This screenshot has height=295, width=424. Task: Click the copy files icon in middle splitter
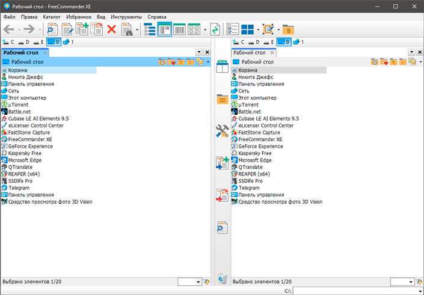[x=222, y=163]
